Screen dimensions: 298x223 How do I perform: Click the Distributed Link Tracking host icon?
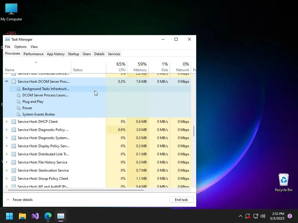click(x=13, y=154)
